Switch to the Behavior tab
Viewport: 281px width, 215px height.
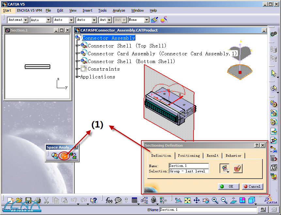coord(233,155)
